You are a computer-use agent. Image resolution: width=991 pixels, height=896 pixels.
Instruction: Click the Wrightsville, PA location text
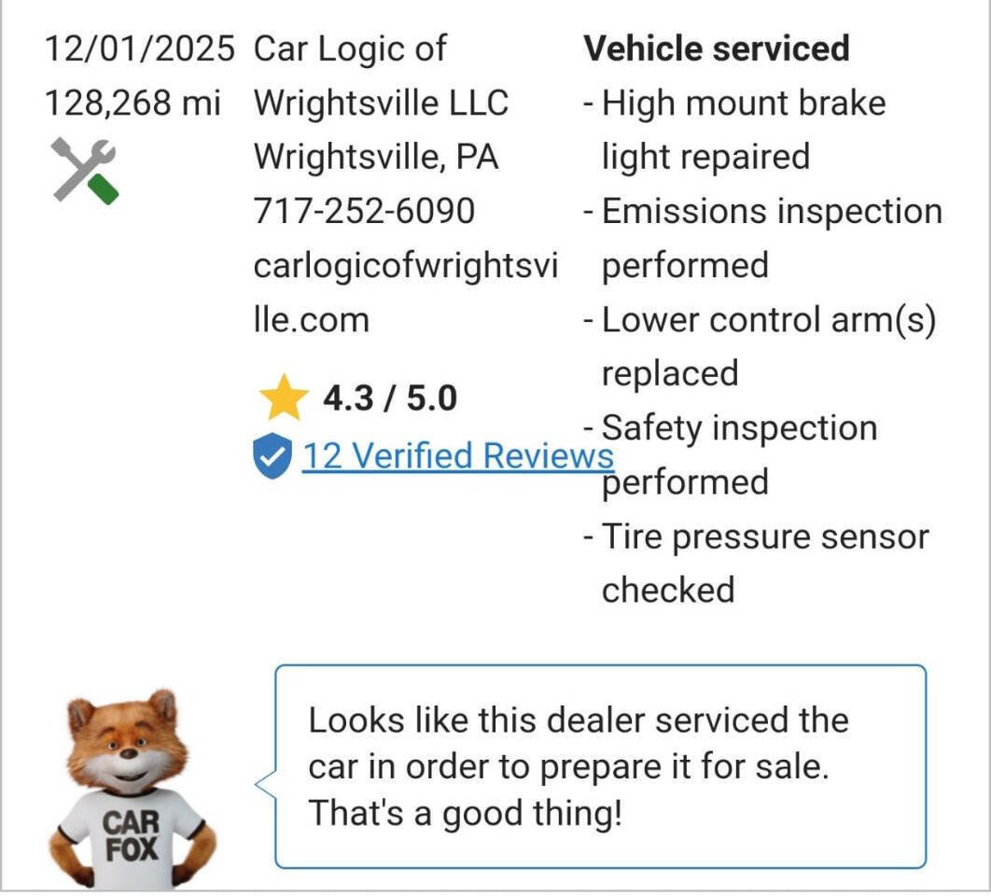(x=376, y=157)
